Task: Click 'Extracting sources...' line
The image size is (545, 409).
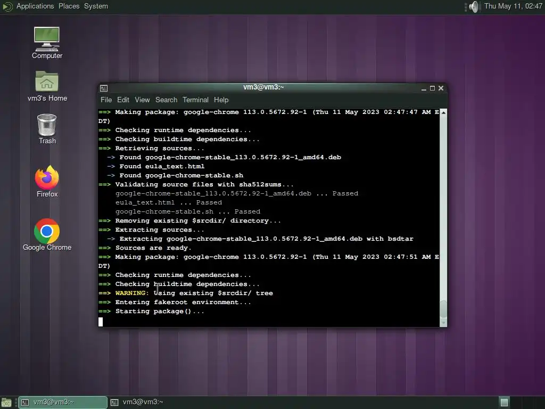Action: pyautogui.click(x=151, y=230)
